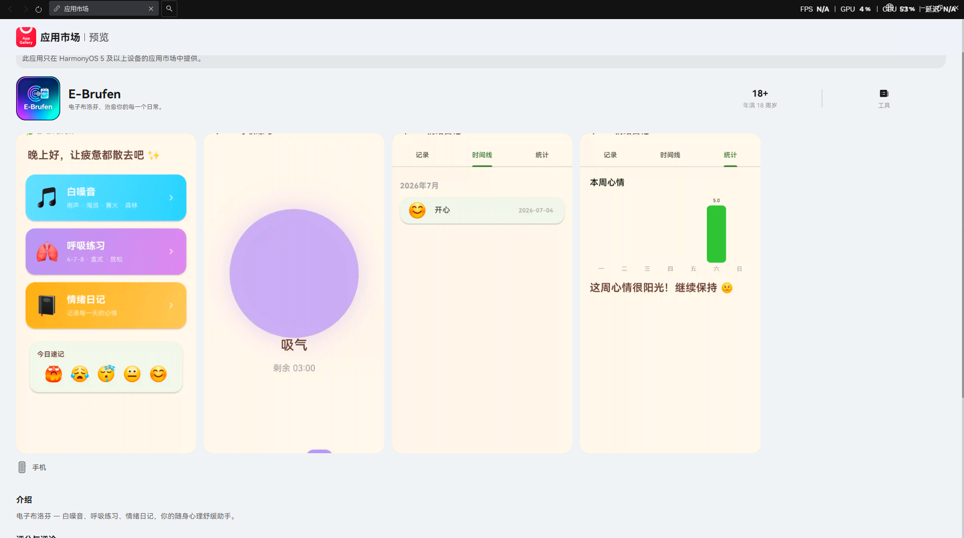This screenshot has width=964, height=538.
Task: Switch to 统计 tab in timeline screenshot
Action: [x=542, y=155]
